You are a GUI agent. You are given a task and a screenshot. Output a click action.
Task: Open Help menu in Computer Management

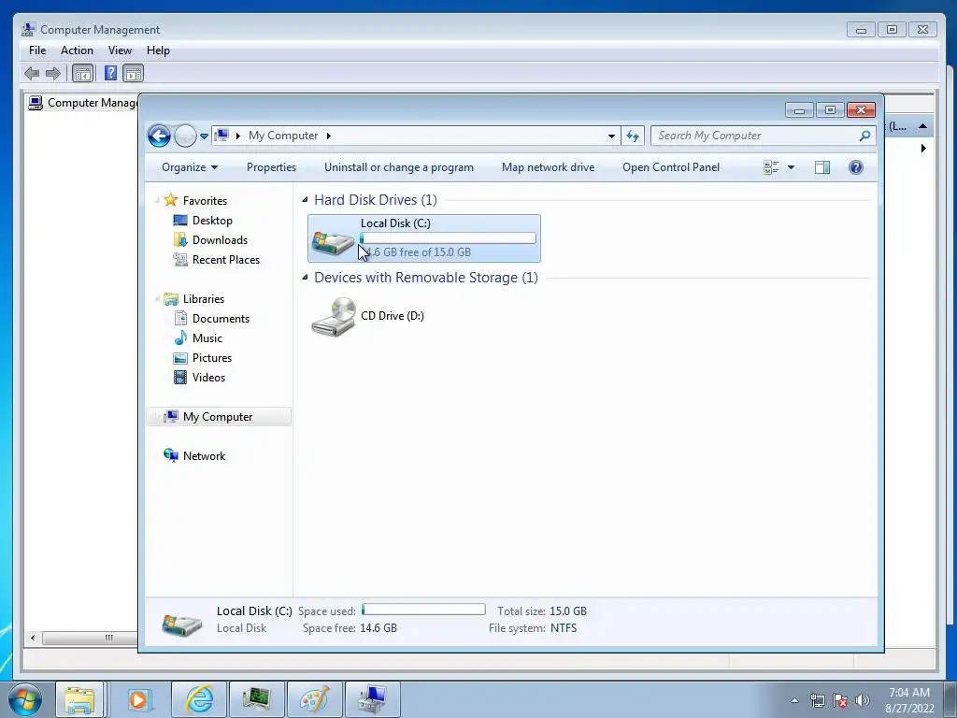tap(158, 50)
